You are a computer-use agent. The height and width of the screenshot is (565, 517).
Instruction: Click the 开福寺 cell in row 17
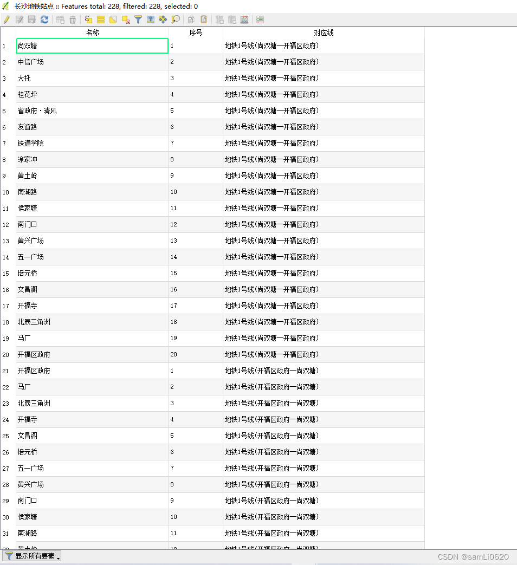(x=92, y=306)
